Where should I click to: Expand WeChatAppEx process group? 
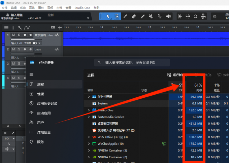click(x=89, y=144)
